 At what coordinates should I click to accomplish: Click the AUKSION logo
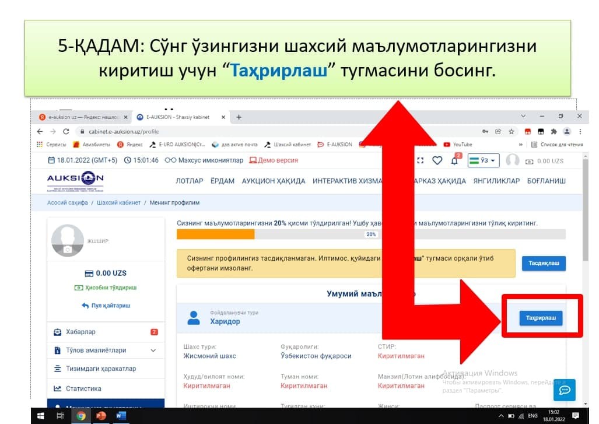point(75,181)
